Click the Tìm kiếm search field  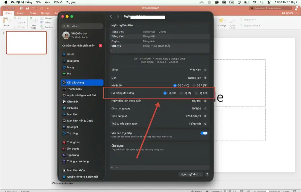[83, 26]
